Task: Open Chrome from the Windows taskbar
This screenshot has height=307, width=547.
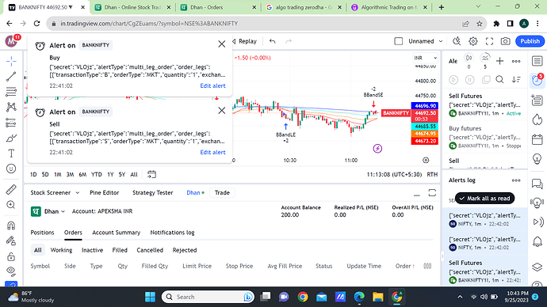Action: click(x=303, y=297)
